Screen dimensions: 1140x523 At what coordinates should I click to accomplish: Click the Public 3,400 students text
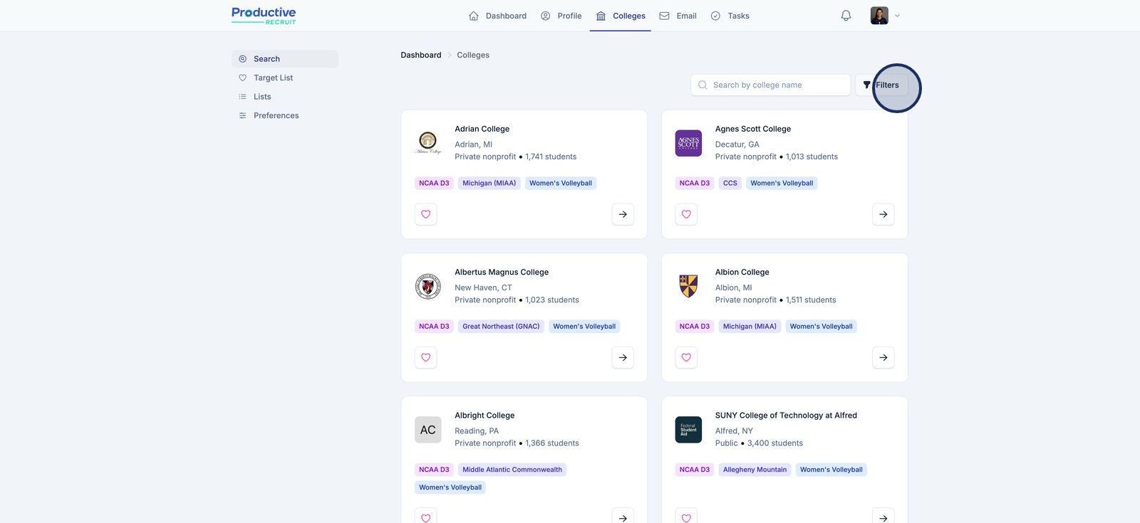pos(759,443)
